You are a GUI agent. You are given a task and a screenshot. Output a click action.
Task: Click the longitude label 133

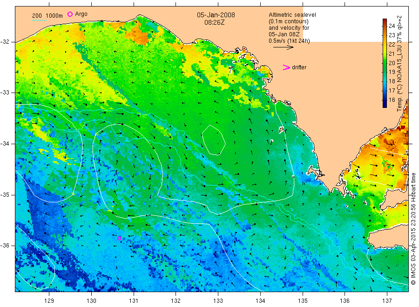(x=218, y=301)
